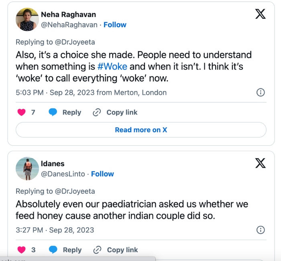
Task: Open the #Woke hashtag link
Action: click(x=112, y=66)
